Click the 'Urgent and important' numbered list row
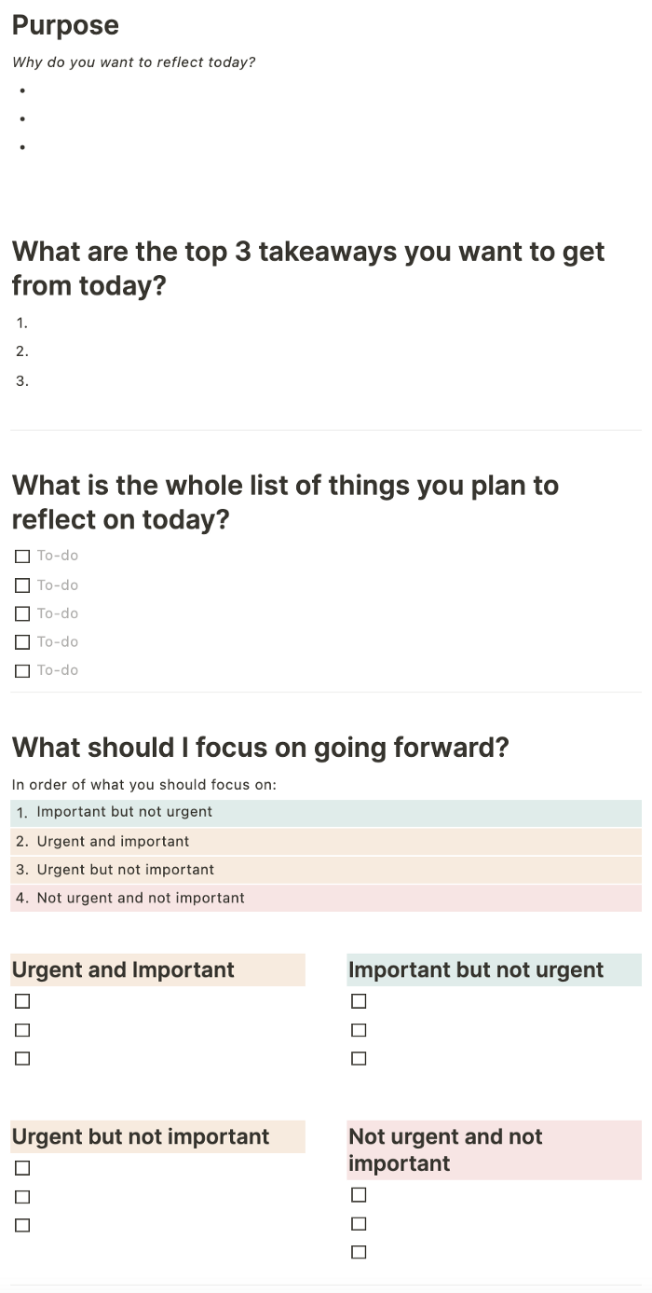Screen dimensions: 652x1293 (x=326, y=842)
